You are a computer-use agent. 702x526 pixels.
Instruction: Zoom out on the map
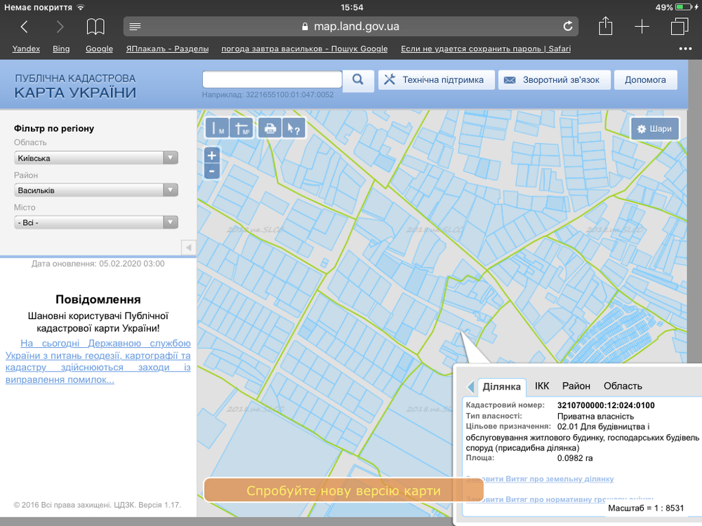212,171
